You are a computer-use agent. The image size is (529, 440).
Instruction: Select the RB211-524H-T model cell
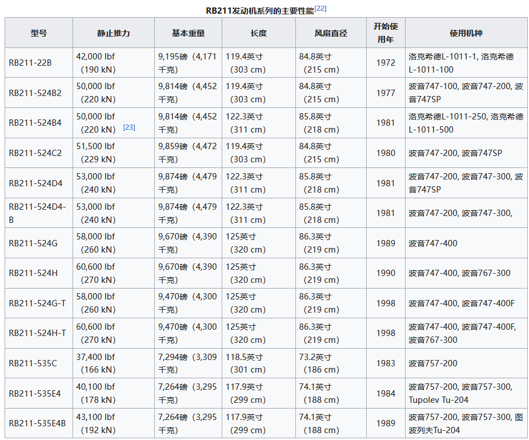39,333
